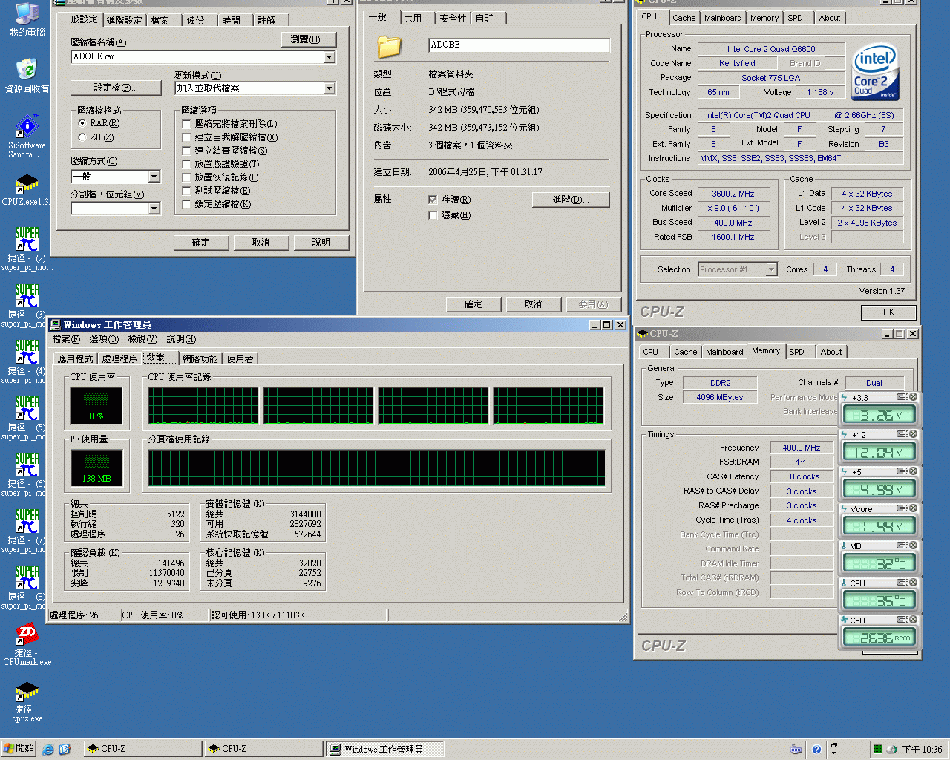Toggle the lock archive checkbox
Screen dimensions: 950x760
[x=187, y=204]
